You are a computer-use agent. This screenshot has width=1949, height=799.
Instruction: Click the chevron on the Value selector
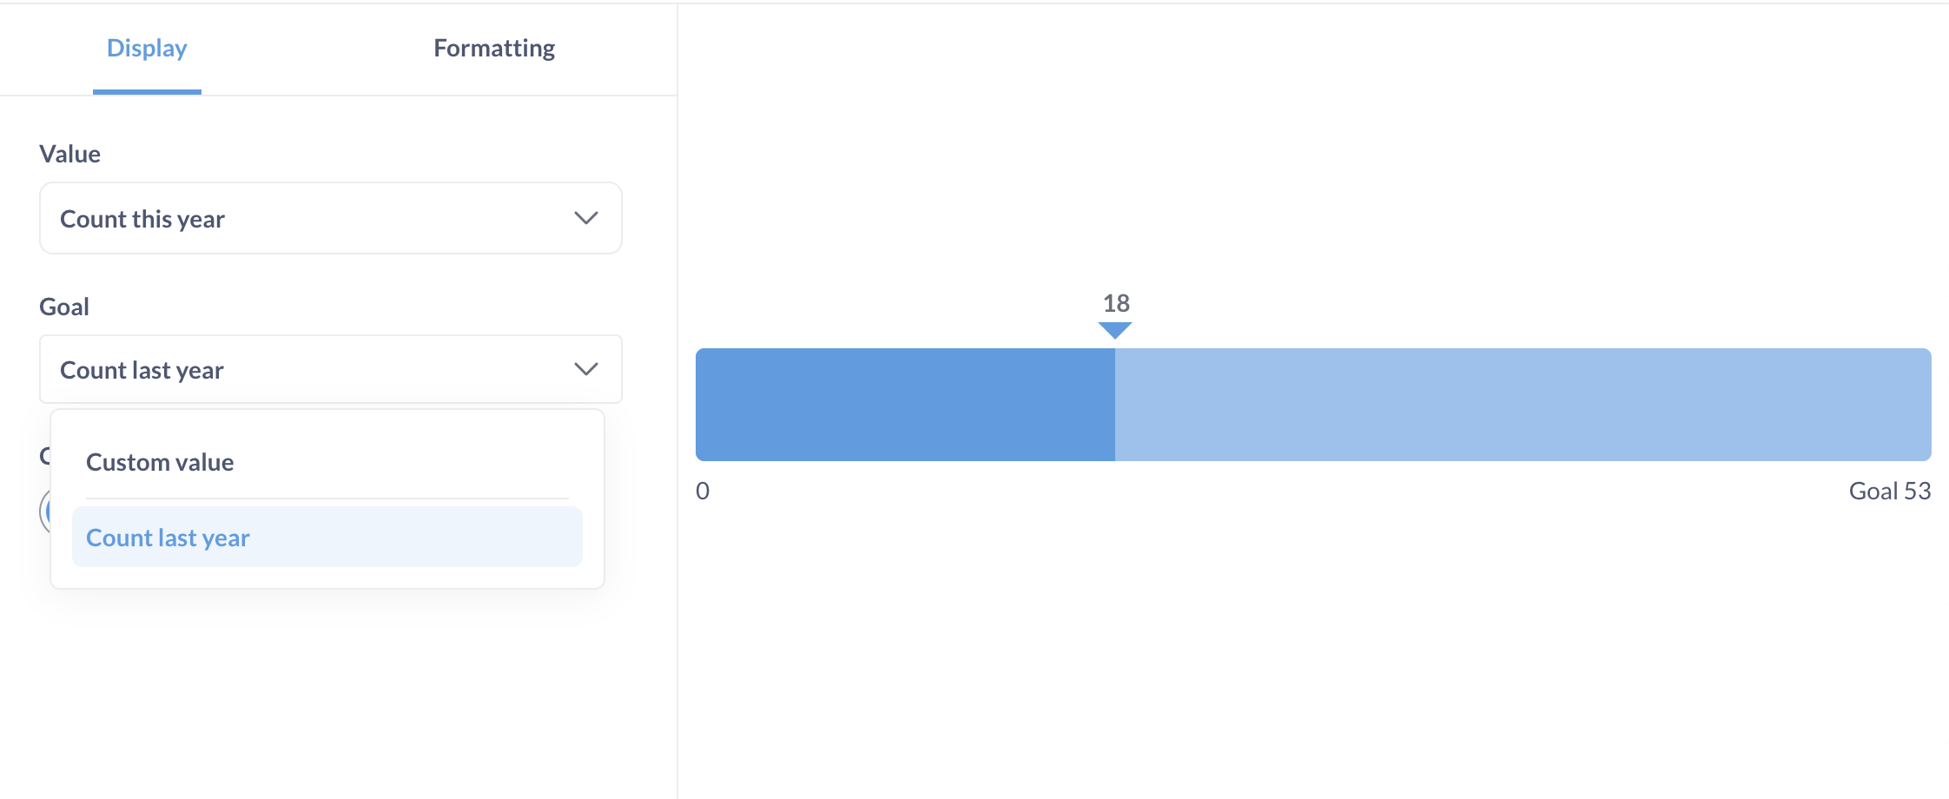coord(585,218)
